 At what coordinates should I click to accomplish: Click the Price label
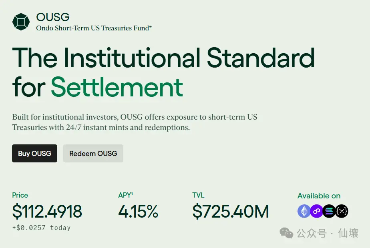20,195
